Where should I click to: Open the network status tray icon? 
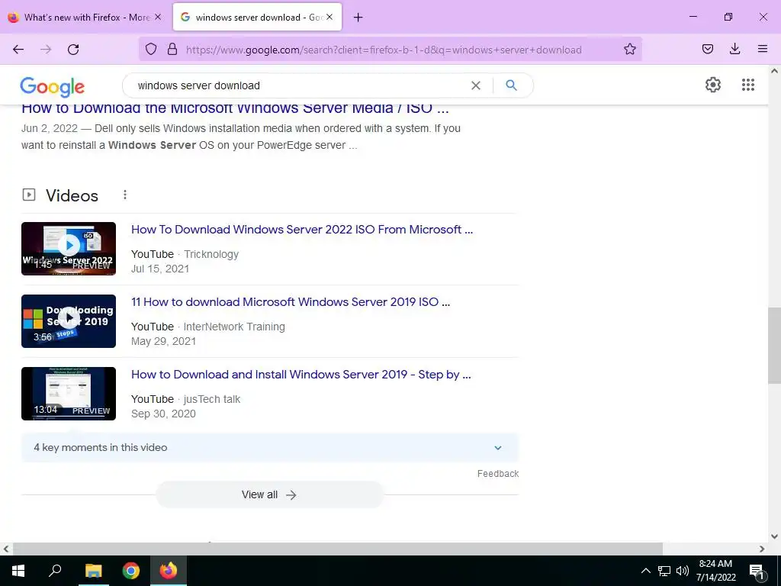click(x=664, y=571)
